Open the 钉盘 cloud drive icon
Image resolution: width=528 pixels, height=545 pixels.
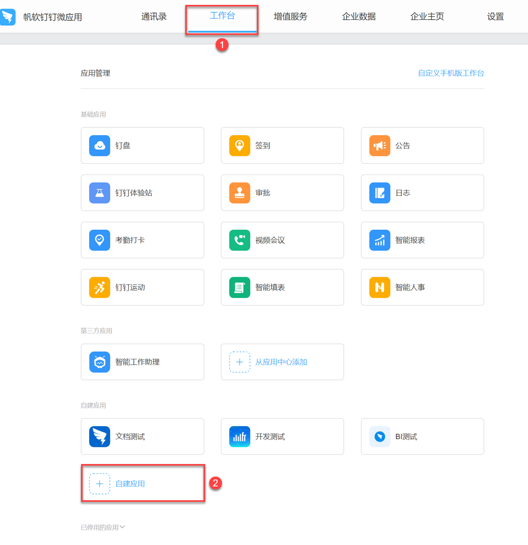pyautogui.click(x=100, y=146)
